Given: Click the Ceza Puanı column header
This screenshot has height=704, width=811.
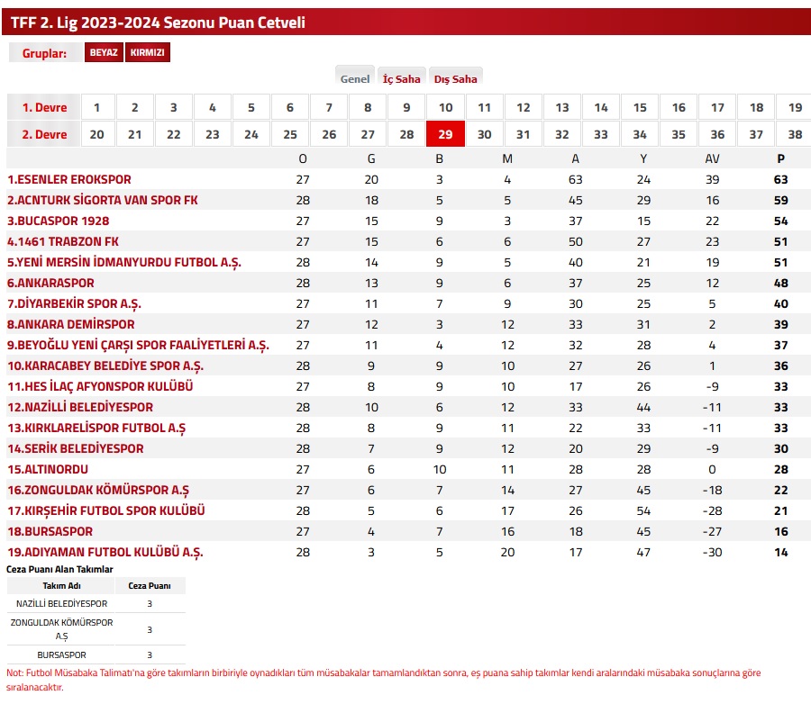Looking at the screenshot, I should click(150, 586).
